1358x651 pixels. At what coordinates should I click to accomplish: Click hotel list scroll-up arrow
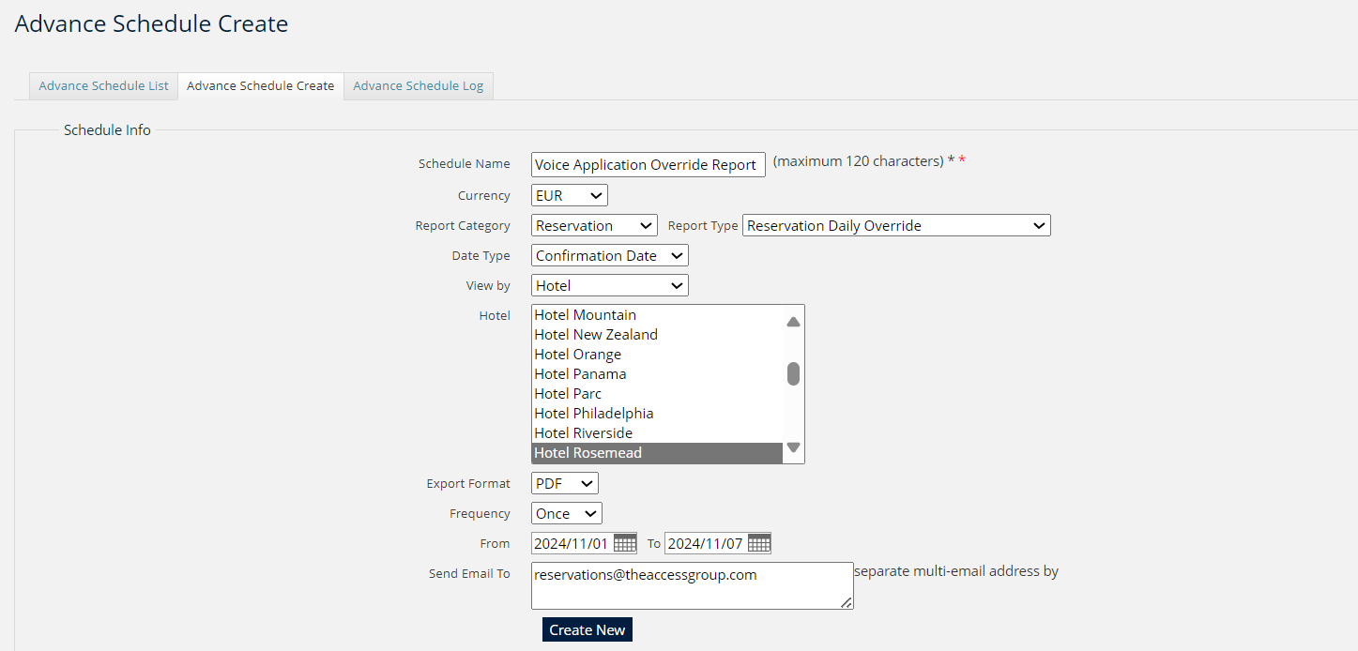tap(793, 322)
